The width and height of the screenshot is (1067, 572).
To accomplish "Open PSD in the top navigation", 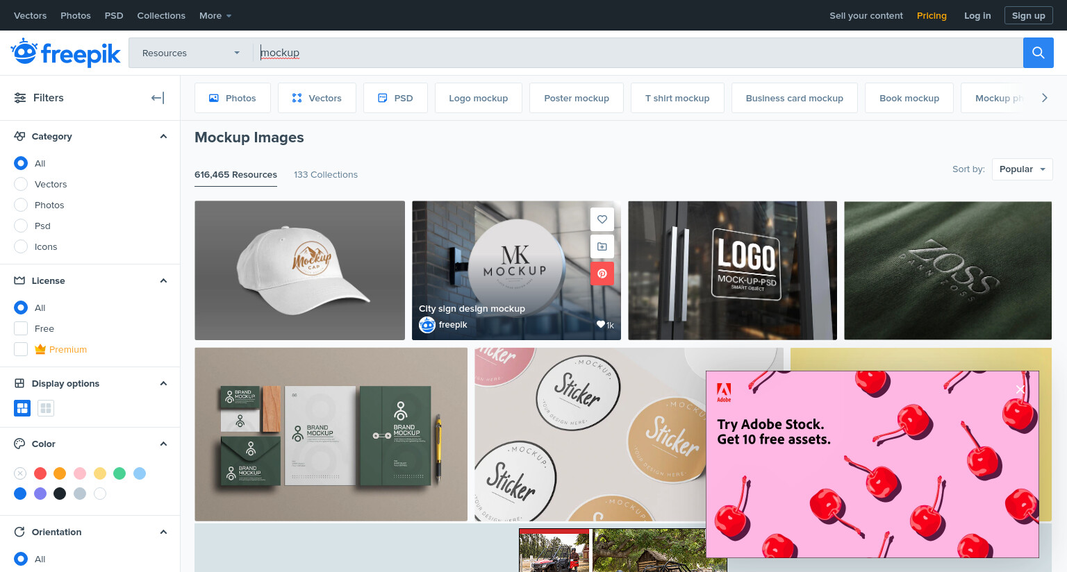I will 114,15.
